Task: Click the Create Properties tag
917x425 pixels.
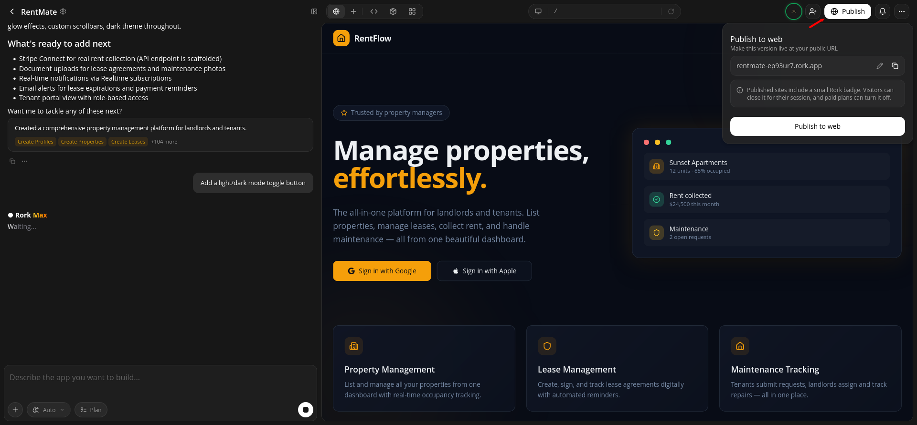Action: [82, 142]
